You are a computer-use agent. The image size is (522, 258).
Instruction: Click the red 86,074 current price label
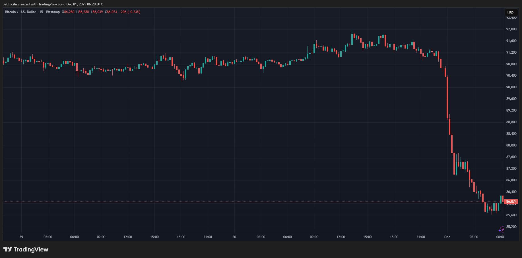pyautogui.click(x=511, y=202)
